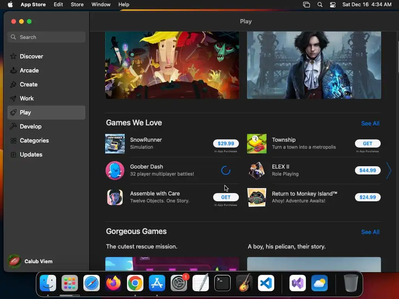Buy ELEX II for $44.99
Image resolution: width=399 pixels, height=299 pixels.
pos(367,171)
